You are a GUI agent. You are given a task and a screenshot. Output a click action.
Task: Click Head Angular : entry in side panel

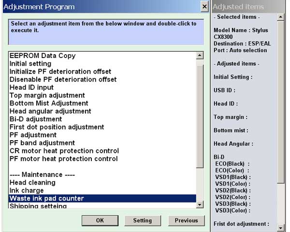tap(233, 144)
